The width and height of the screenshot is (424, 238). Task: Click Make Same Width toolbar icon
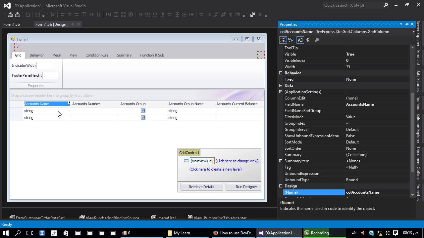click(109, 15)
